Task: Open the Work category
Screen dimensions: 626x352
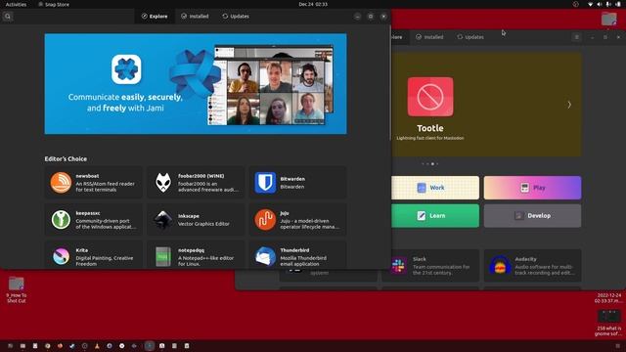Action: pos(435,188)
